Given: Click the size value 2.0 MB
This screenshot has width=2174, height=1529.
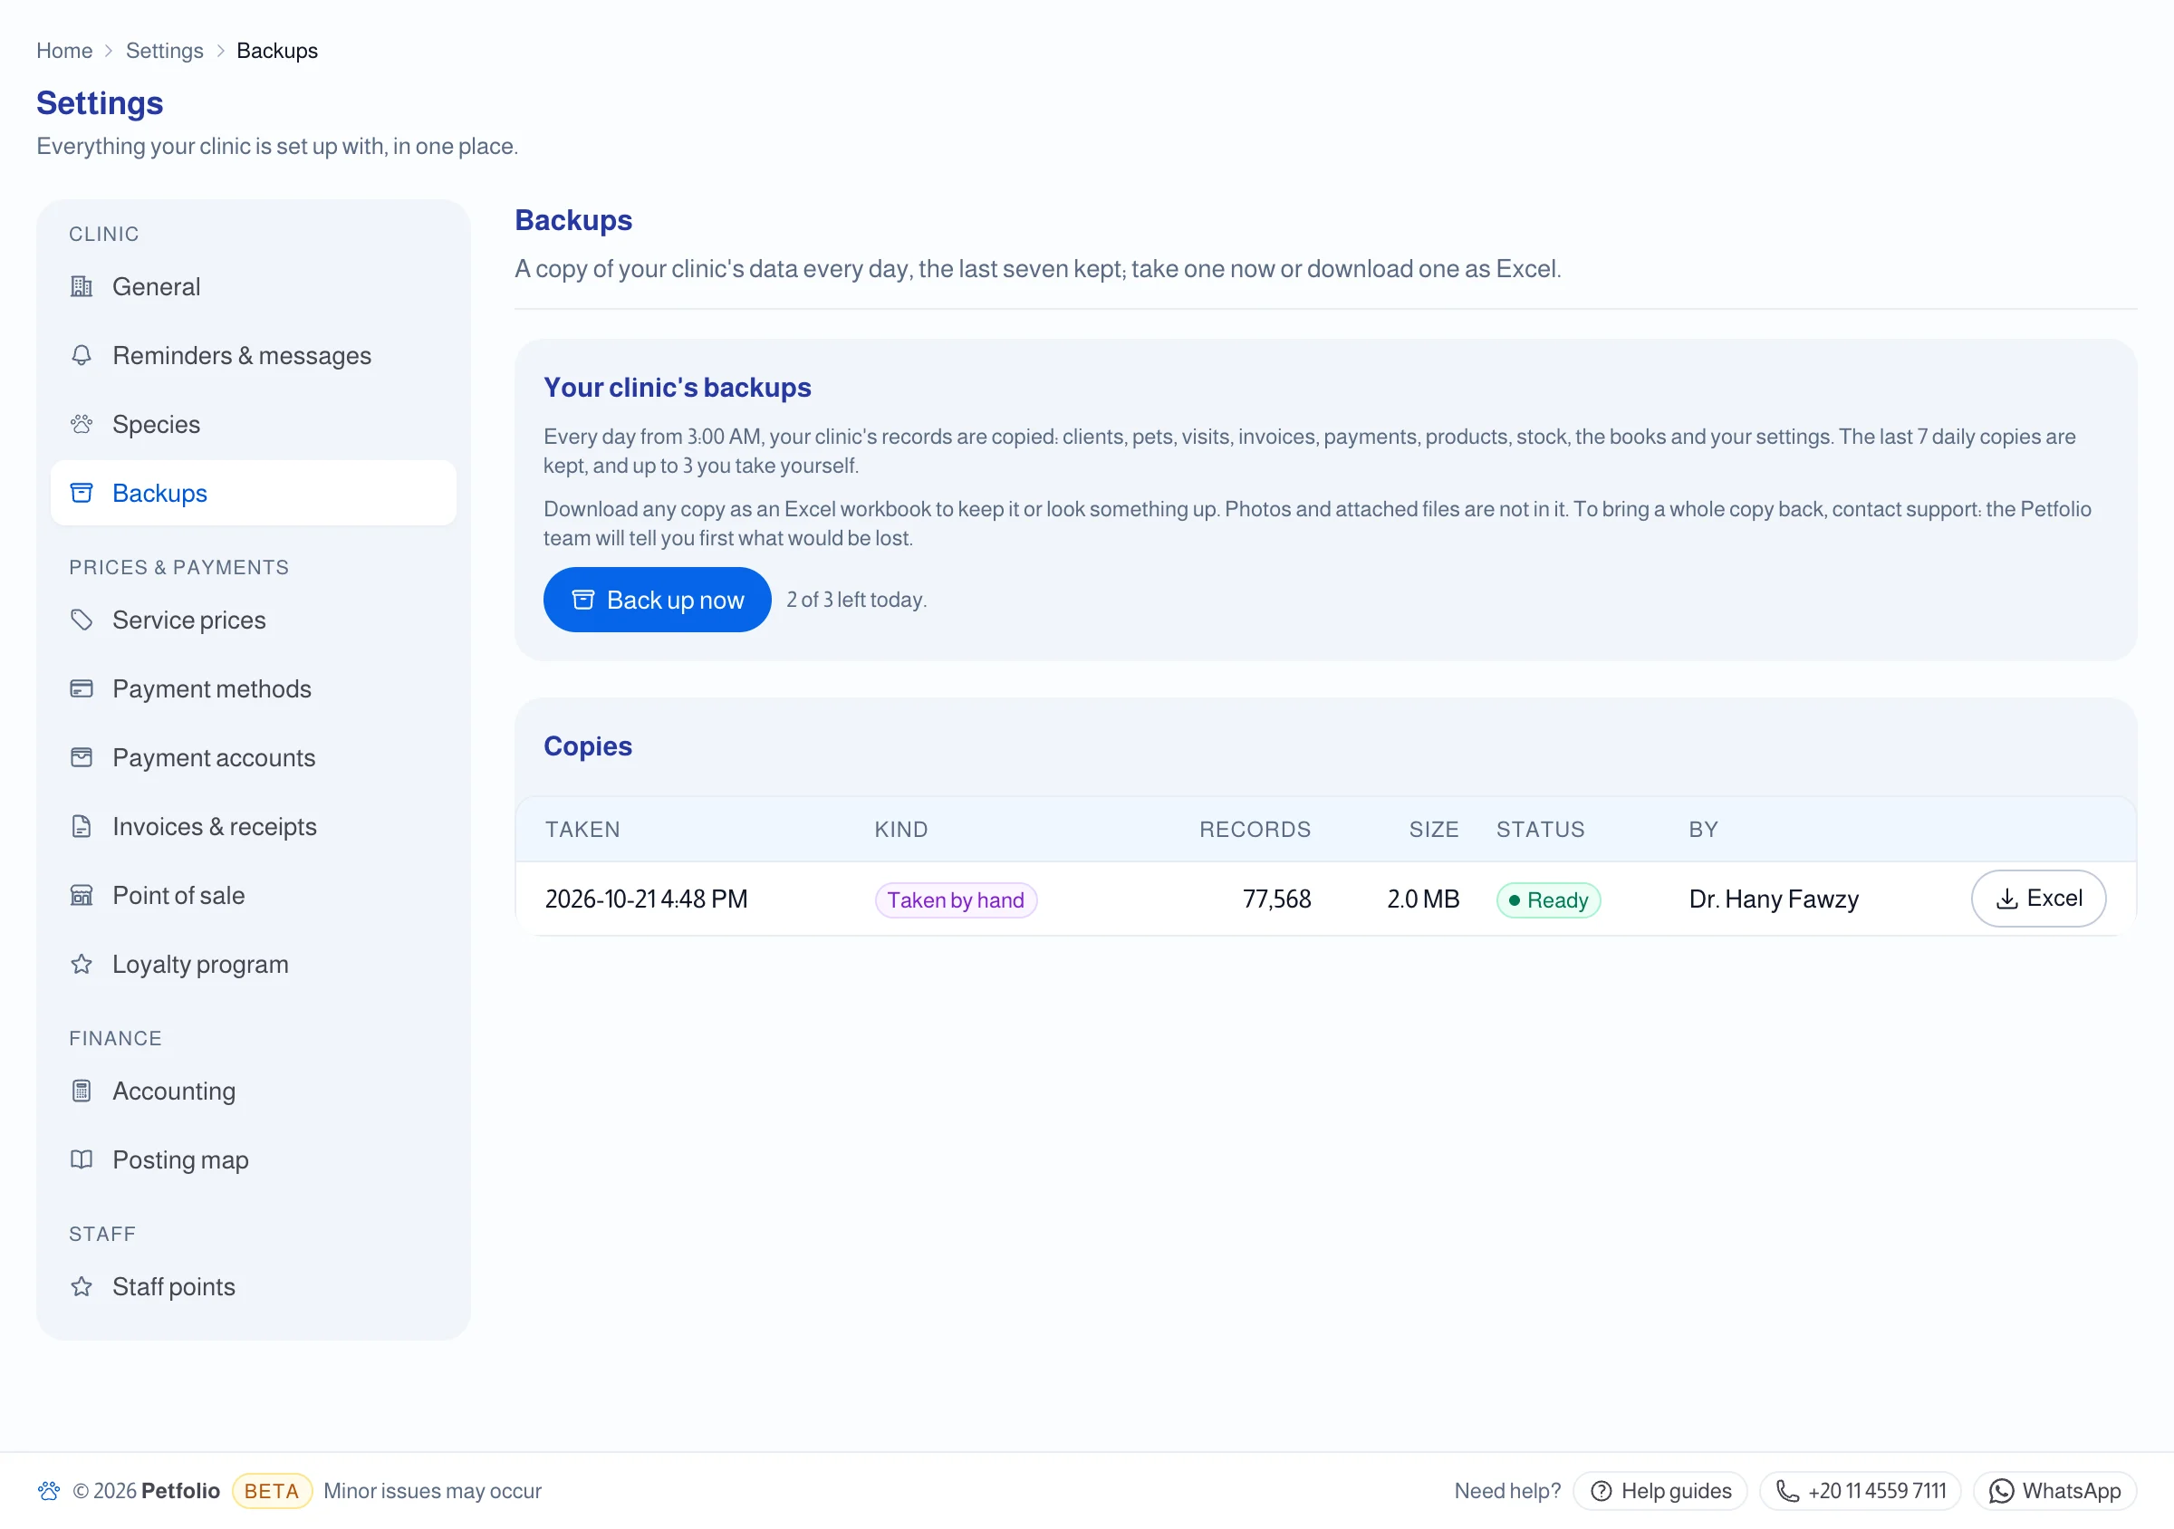Looking at the screenshot, I should click(1423, 899).
